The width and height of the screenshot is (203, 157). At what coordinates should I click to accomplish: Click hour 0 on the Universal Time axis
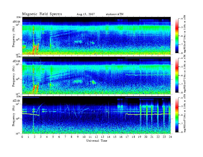22,137
